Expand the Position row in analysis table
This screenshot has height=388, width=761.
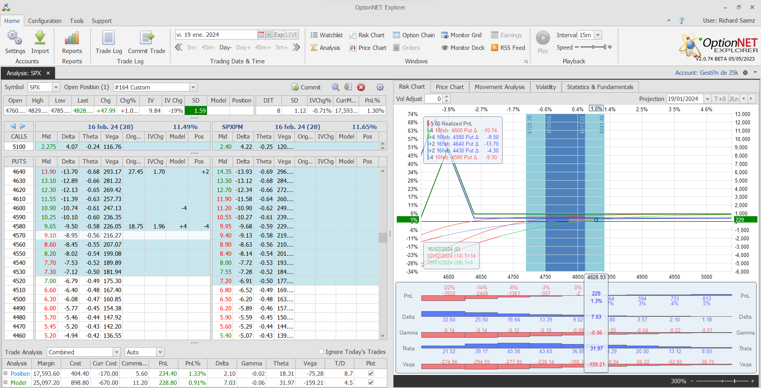click(6, 373)
